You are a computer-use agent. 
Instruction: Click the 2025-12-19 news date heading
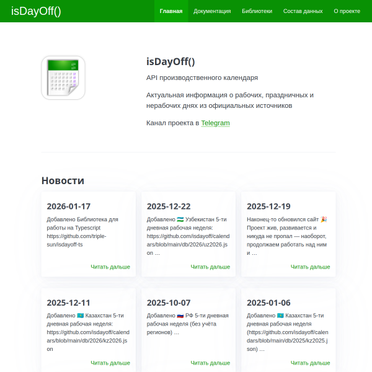(268, 206)
